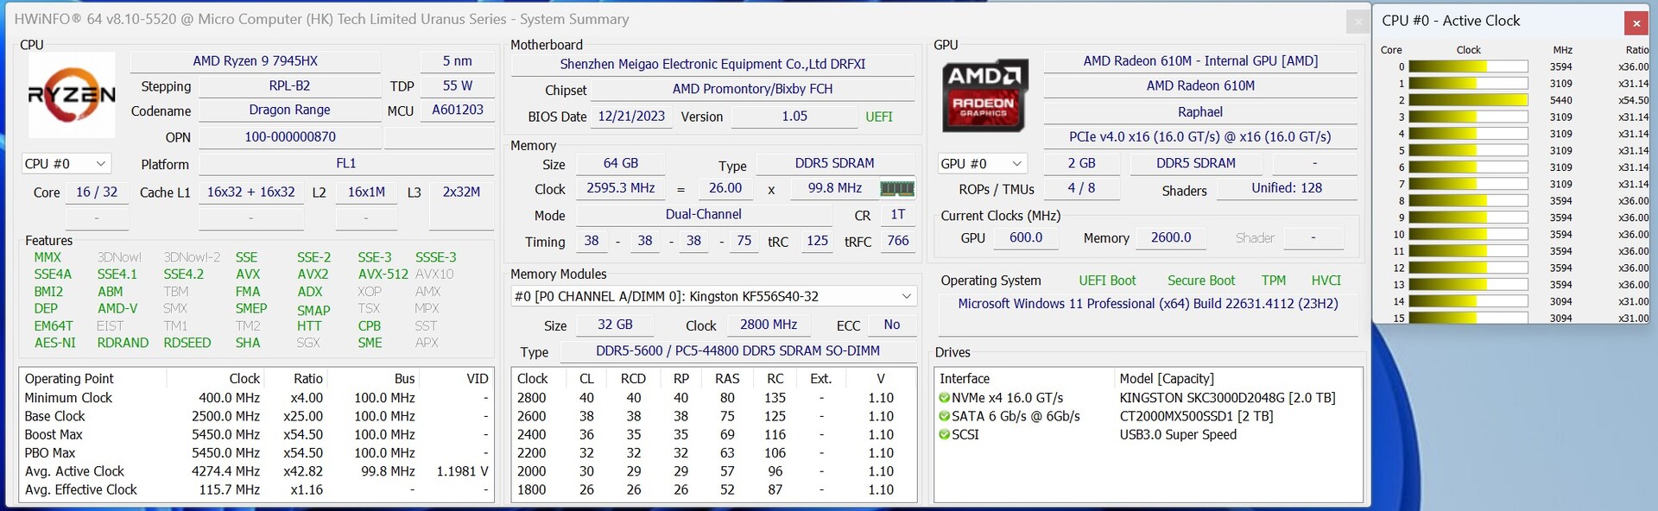Click the 'PCIe v4.0 x16' GPU interface field
1658x511 pixels.
pos(1200,137)
